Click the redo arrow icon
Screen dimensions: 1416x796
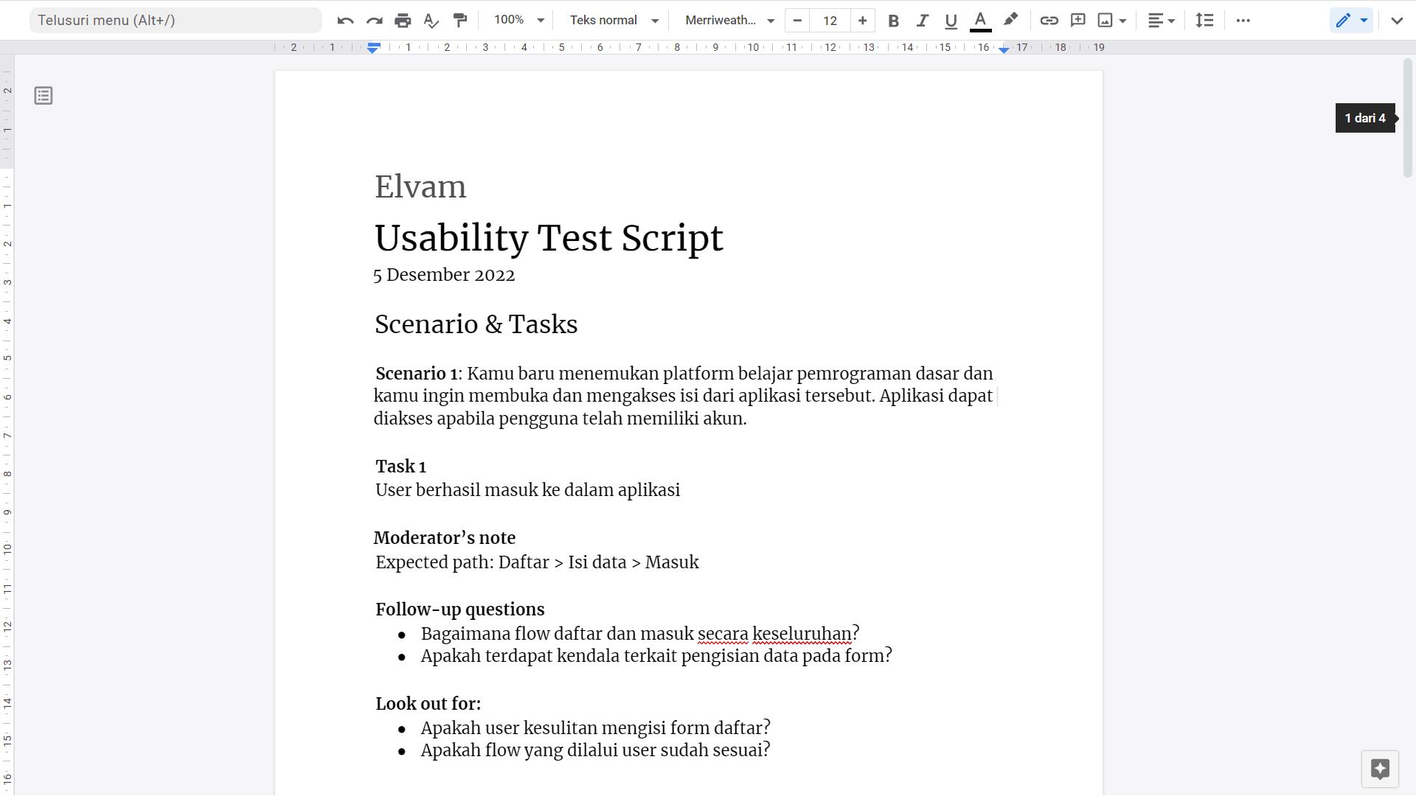pyautogui.click(x=374, y=21)
